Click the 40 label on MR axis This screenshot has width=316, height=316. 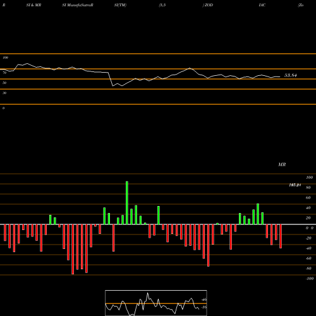(x=308, y=208)
